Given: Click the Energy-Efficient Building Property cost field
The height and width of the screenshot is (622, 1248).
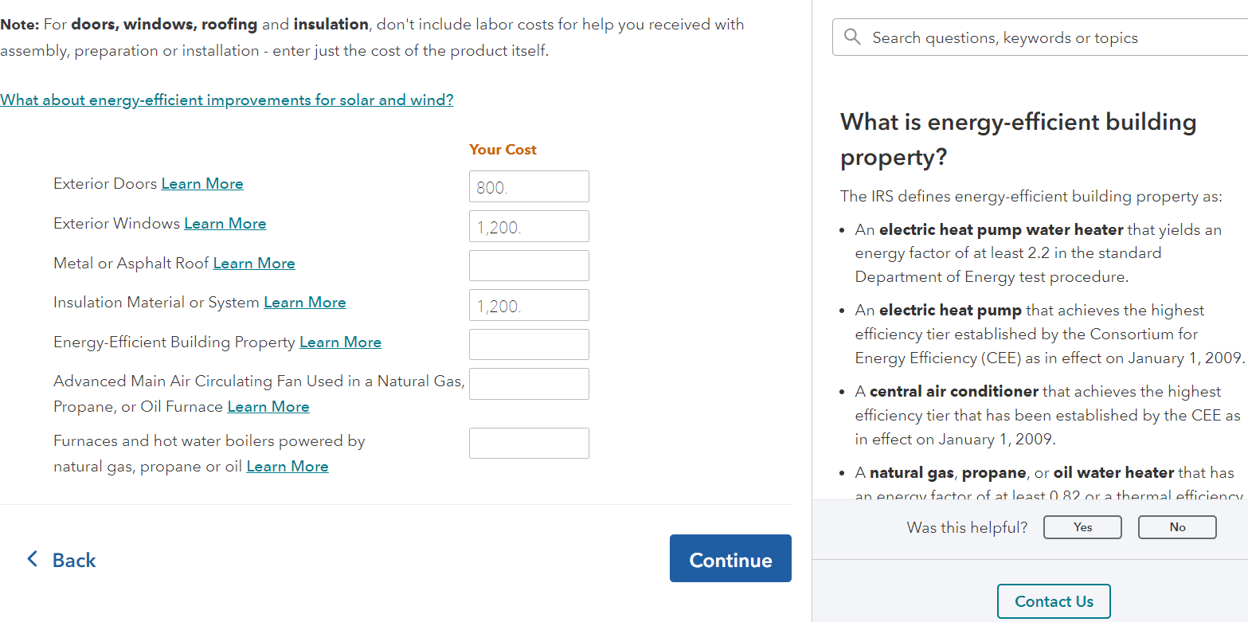Looking at the screenshot, I should pos(529,344).
